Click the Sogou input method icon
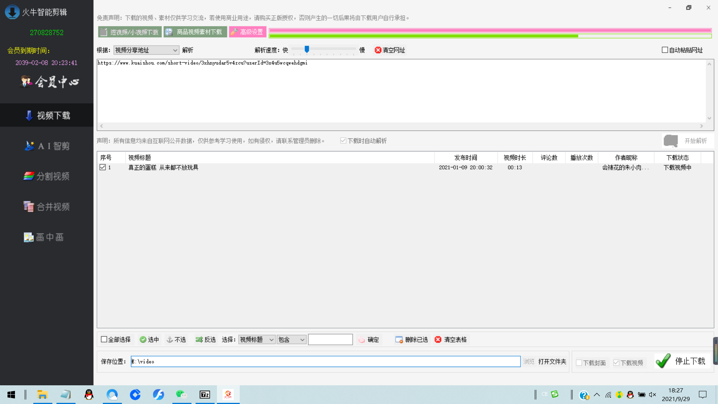 click(x=555, y=394)
